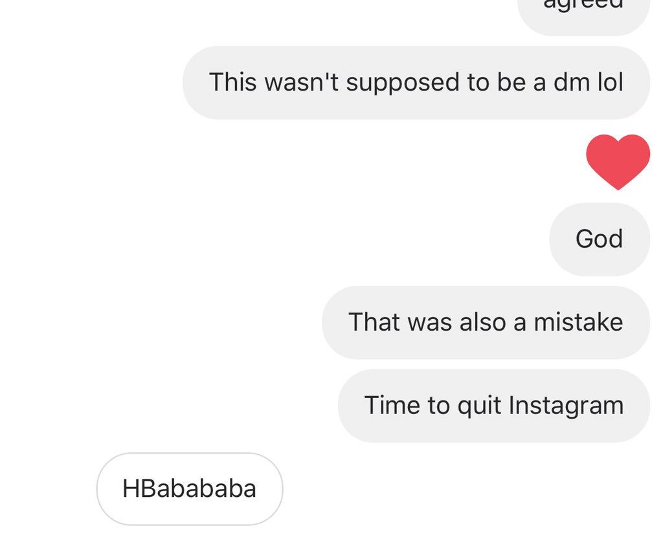Select the "God" message bubble

point(599,239)
